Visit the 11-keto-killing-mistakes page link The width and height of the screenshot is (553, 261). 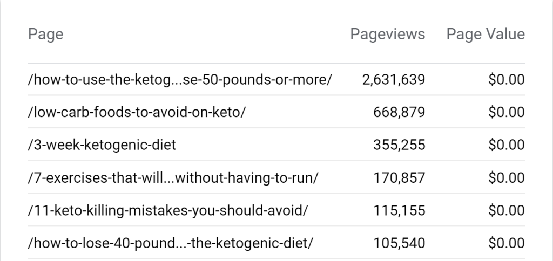168,210
